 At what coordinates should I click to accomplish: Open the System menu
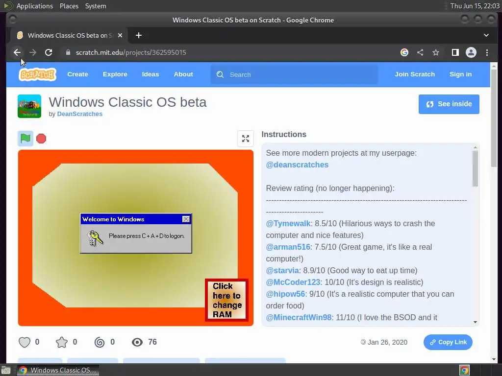(96, 6)
